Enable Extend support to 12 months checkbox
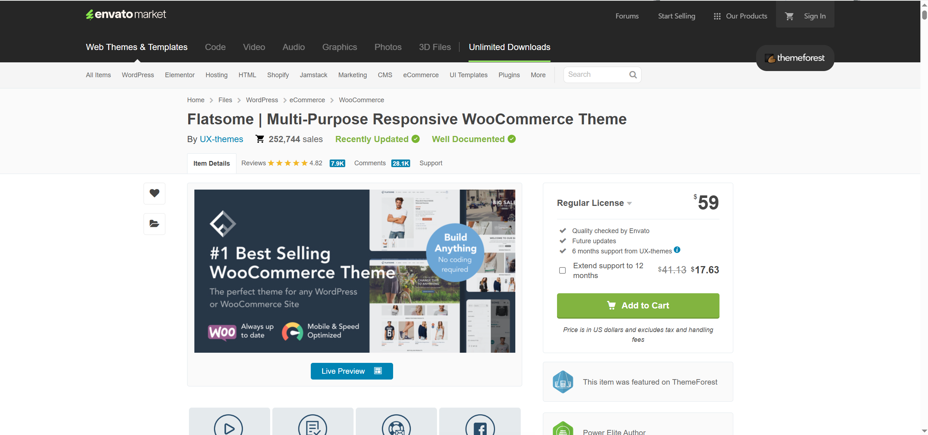The height and width of the screenshot is (435, 928). (x=562, y=270)
